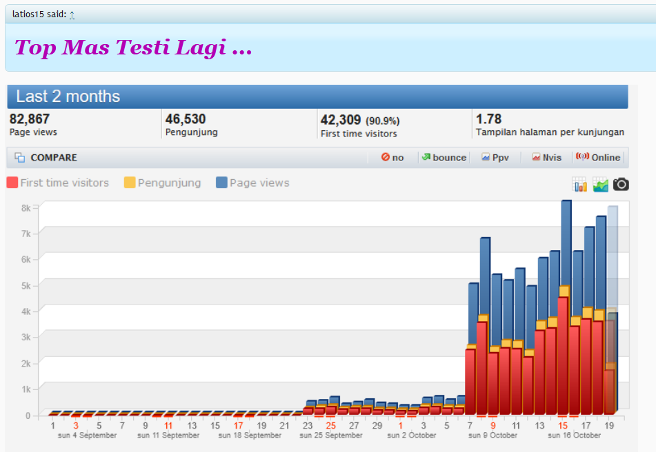Viewport: 656px width, 452px height.
Task: Toggle the bounce overlay
Action: pos(444,158)
